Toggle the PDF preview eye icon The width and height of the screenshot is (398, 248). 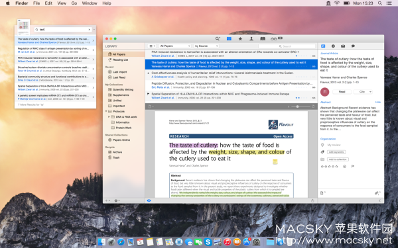[x=149, y=200]
